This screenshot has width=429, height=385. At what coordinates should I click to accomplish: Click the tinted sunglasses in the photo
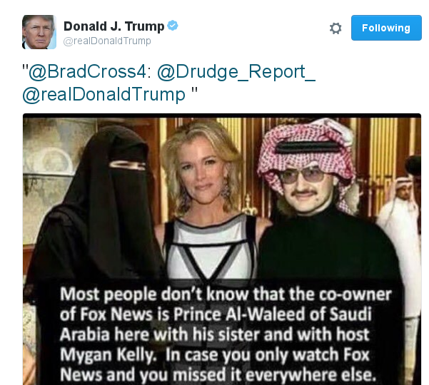[303, 176]
